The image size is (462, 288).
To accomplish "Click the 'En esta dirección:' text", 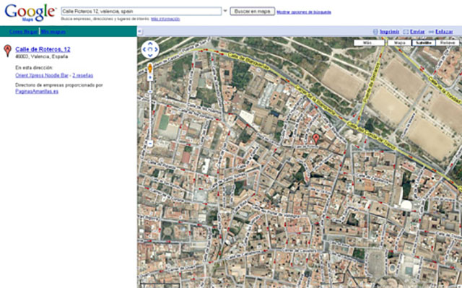I will [34, 68].
